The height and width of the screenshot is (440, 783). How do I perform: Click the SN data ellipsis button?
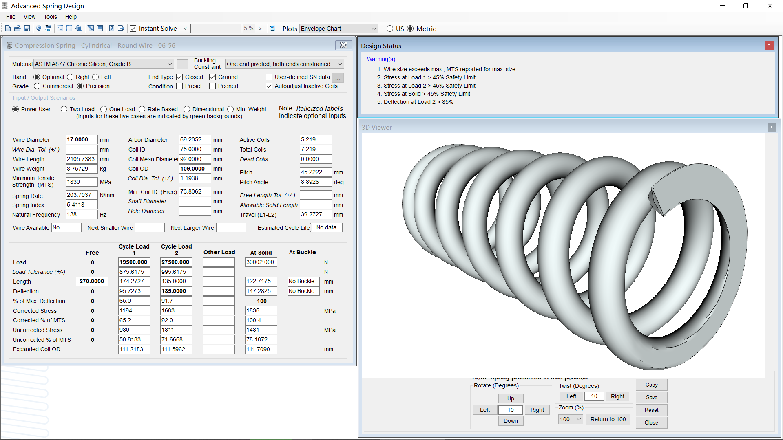click(x=338, y=77)
